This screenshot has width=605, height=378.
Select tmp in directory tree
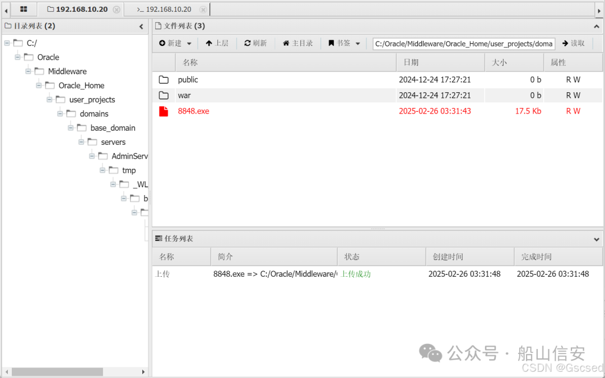click(129, 171)
